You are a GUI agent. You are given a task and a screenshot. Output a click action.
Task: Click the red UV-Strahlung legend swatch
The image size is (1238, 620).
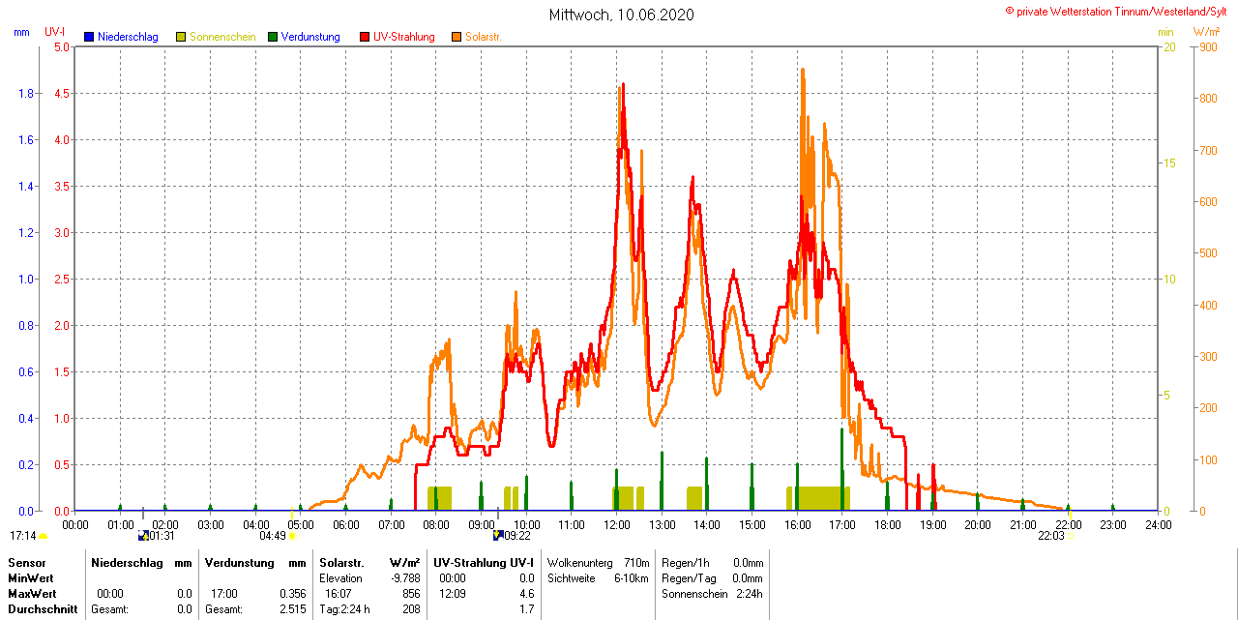tap(365, 37)
